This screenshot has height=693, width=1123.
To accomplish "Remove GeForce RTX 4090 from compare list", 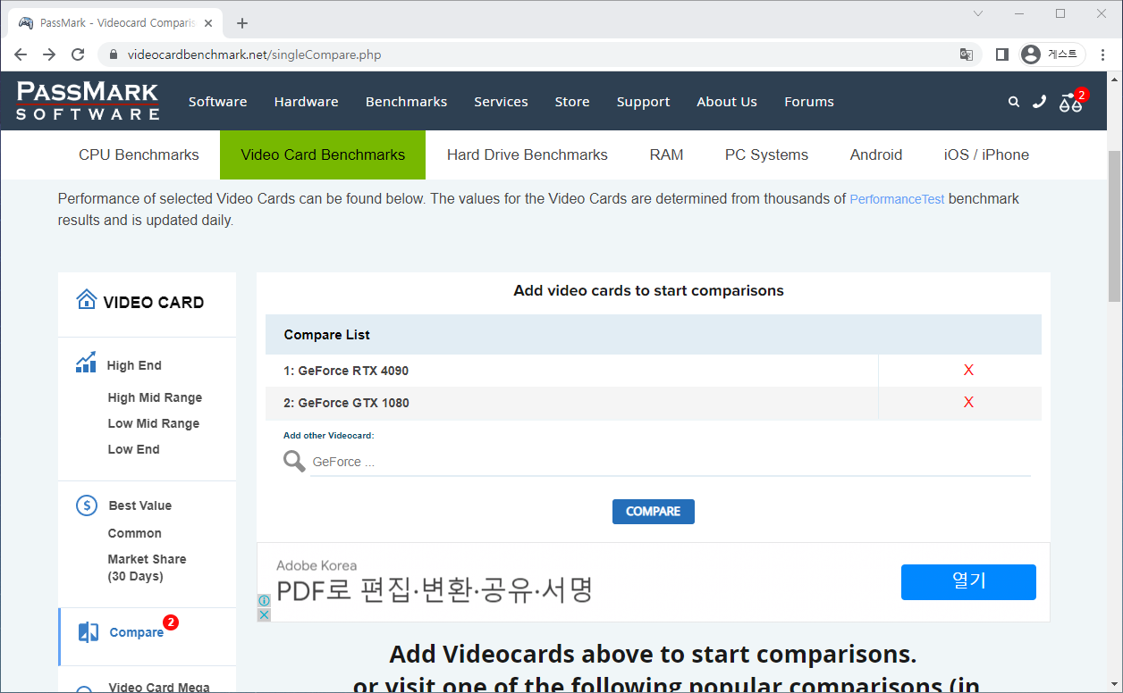I will 968,371.
